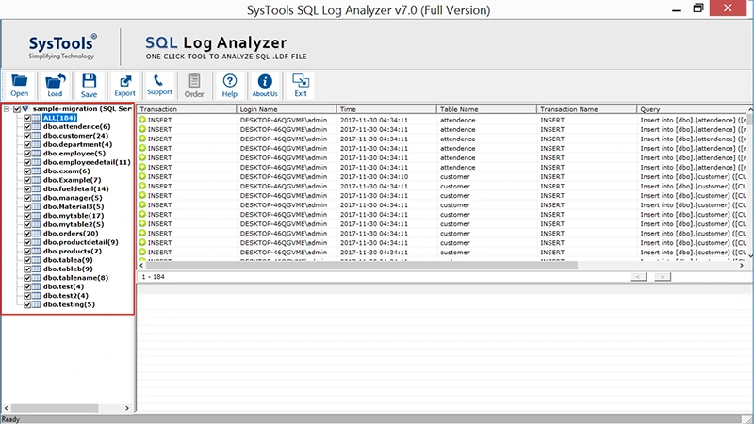Viewport: 754px width, 424px height.
Task: Click the grid vertical scrollbar down arrow
Action: click(x=750, y=256)
